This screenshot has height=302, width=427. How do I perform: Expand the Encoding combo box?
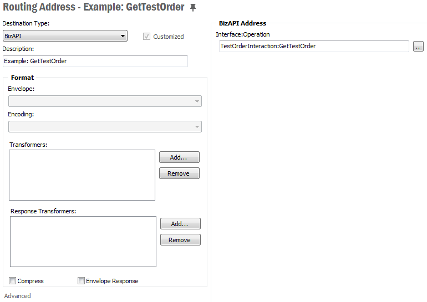coord(105,127)
